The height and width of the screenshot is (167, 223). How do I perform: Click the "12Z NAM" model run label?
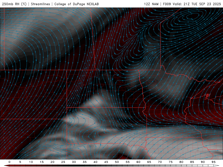point(151,4)
